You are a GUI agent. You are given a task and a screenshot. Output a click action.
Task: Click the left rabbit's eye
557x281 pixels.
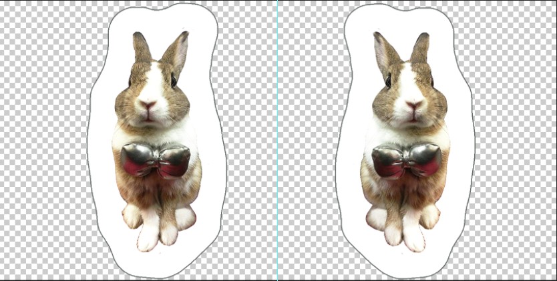point(174,81)
